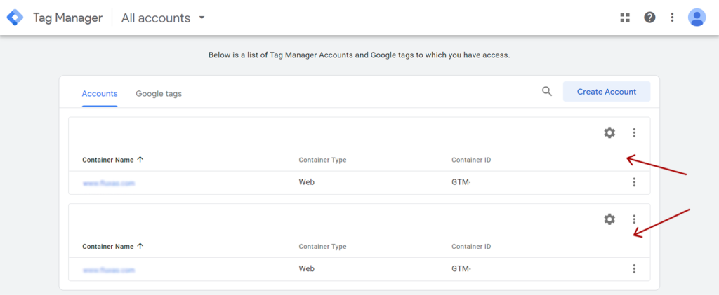The width and height of the screenshot is (719, 295).
Task: Open the user profile avatar
Action: [x=697, y=18]
